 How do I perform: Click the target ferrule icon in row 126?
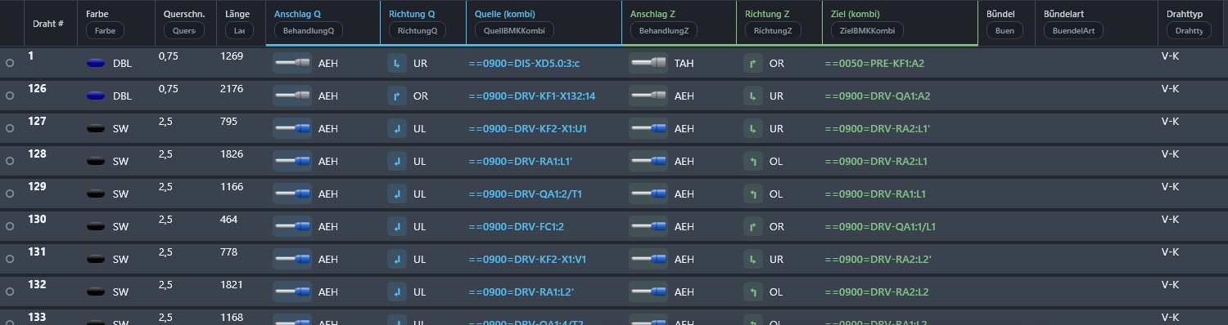tap(648, 96)
